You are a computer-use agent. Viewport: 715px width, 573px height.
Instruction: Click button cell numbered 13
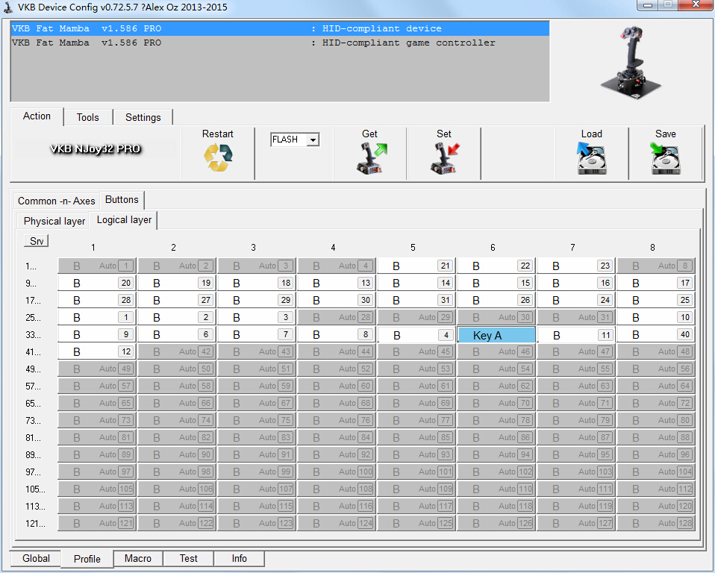coord(337,283)
